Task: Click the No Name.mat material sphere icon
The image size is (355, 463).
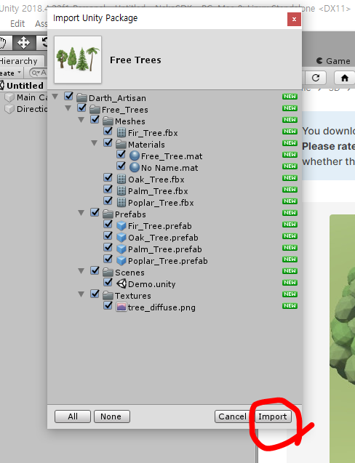Action: coord(135,167)
